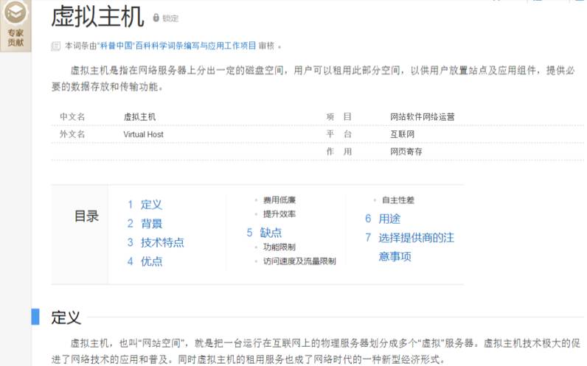The height and width of the screenshot is (366, 587).
Task: Click the Virtual Host value
Action: [143, 134]
